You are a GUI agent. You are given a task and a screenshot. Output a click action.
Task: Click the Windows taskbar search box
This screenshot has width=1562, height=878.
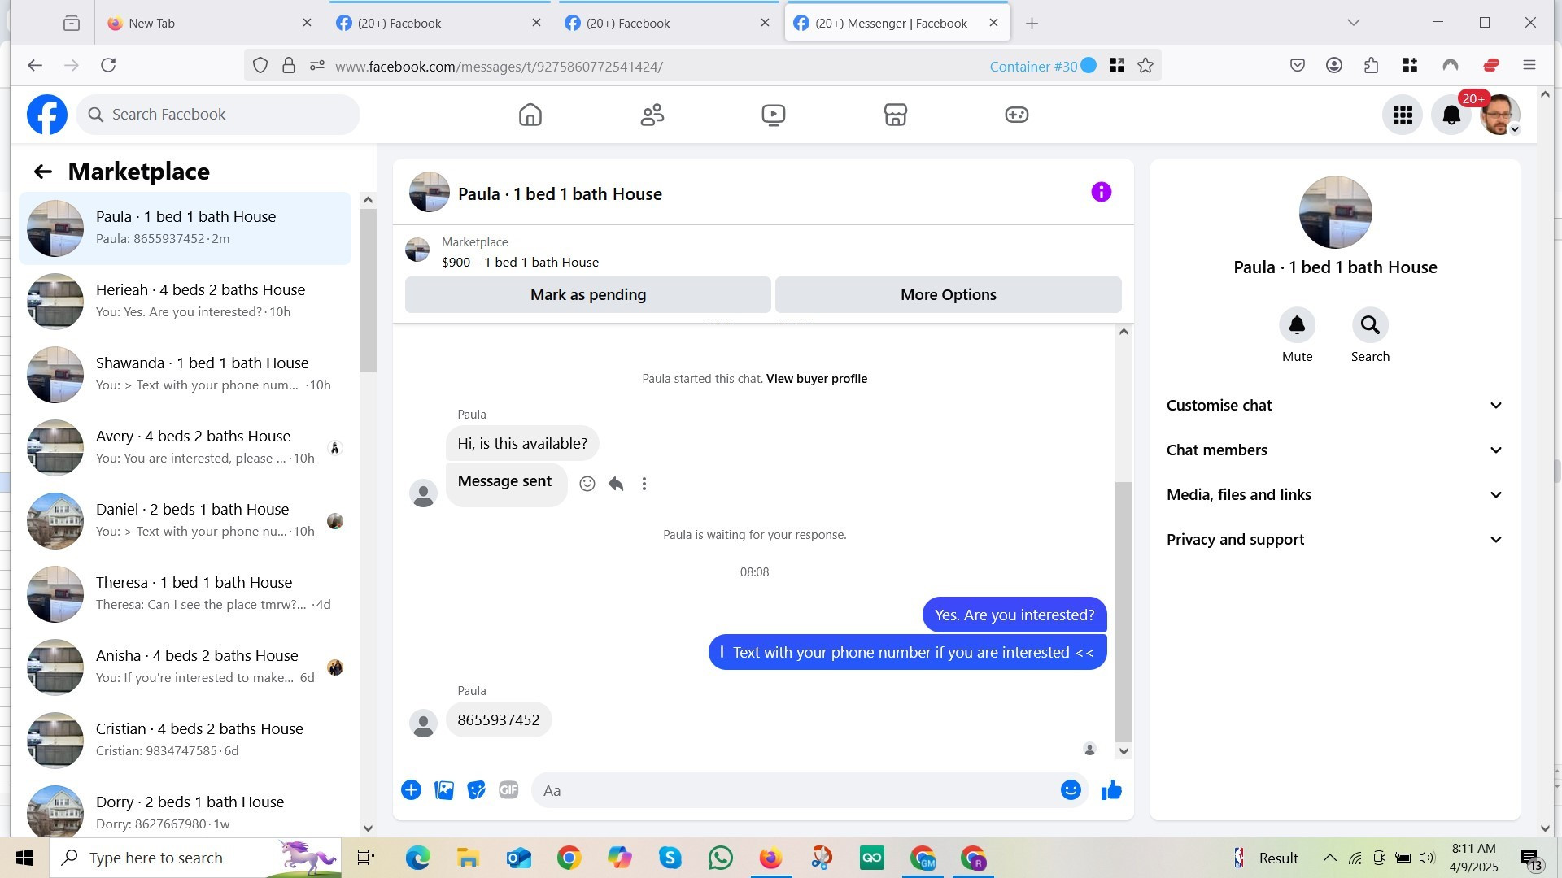[195, 858]
